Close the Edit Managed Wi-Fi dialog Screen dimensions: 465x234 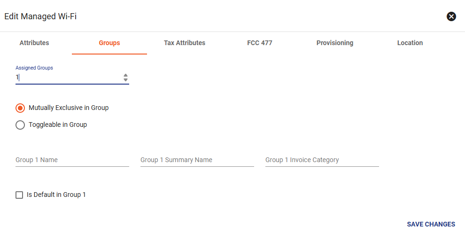click(x=451, y=16)
